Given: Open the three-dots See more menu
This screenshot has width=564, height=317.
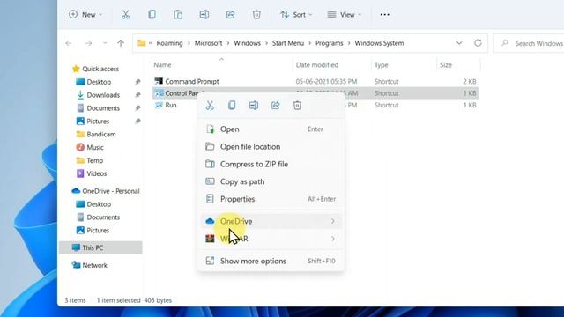Looking at the screenshot, I should point(384,15).
